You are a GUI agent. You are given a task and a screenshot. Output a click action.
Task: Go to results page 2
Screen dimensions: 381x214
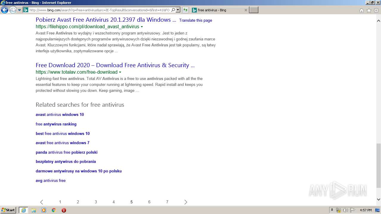pos(78,202)
